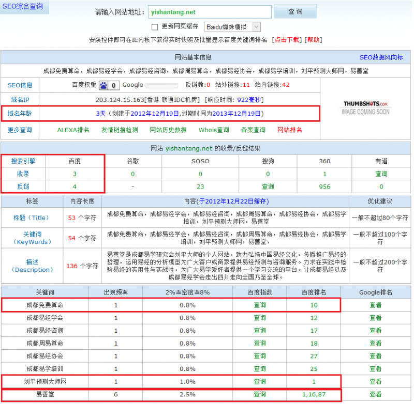414x404 pixels.
Task: Click the 标题（Title） label
Action: [x=32, y=217]
